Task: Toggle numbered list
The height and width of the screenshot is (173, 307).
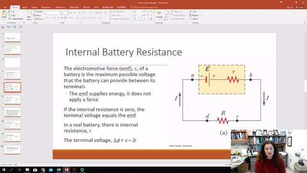Action: click(90, 13)
